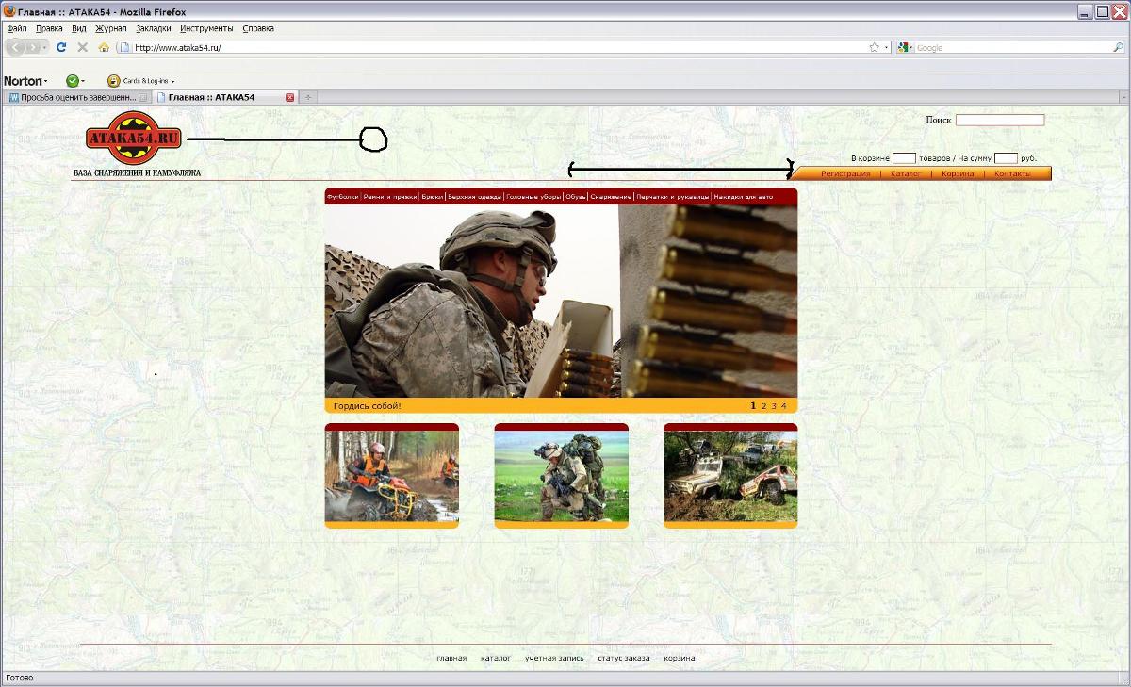This screenshot has width=1131, height=687.
Task: Open the Norton dropdown menu
Action: pos(25,81)
